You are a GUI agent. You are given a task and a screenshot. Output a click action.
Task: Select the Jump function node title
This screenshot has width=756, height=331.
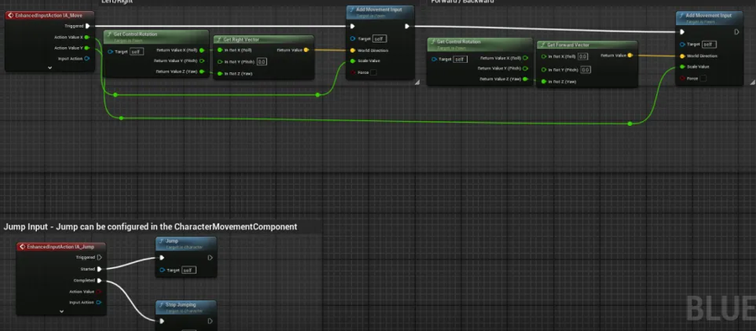pyautogui.click(x=172, y=241)
